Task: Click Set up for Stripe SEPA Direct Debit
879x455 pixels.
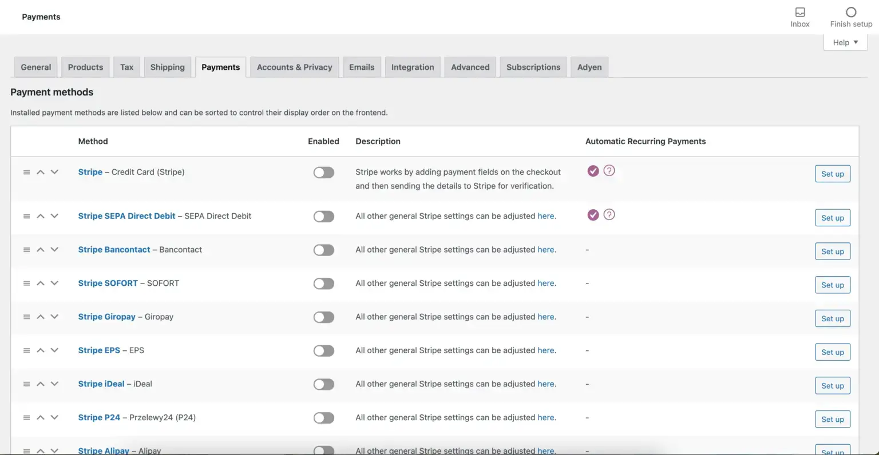Action: [833, 218]
